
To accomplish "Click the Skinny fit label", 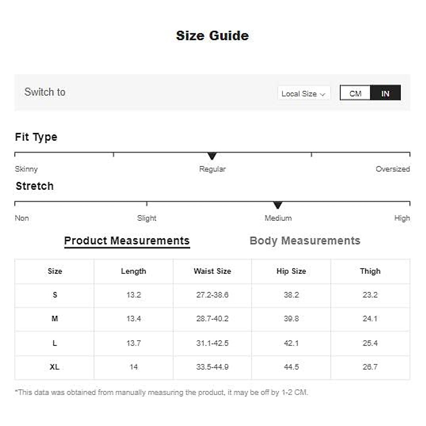I will pyautogui.click(x=26, y=169).
